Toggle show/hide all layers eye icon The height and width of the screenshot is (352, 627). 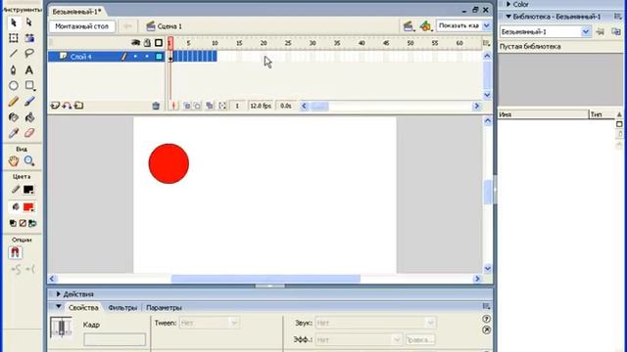point(135,43)
